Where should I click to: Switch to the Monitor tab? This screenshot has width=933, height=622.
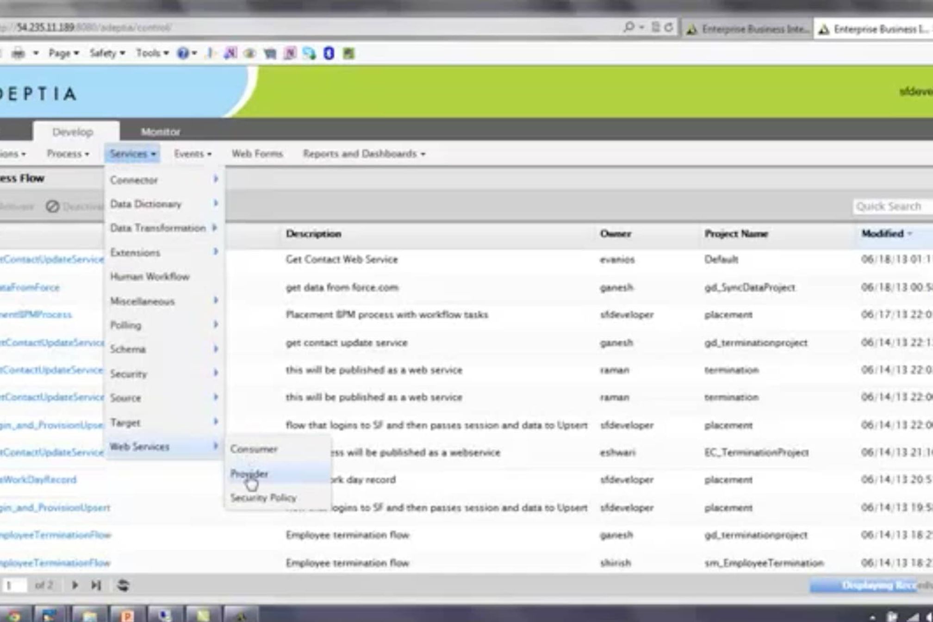coord(160,132)
